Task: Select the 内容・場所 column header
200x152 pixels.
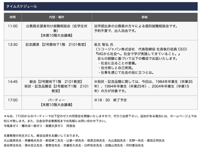Action: [57, 17]
